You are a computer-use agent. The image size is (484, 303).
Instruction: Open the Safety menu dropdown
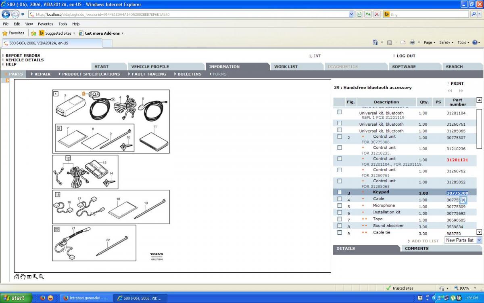click(x=446, y=42)
